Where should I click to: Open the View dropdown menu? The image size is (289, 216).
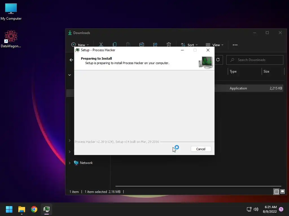coord(214,45)
